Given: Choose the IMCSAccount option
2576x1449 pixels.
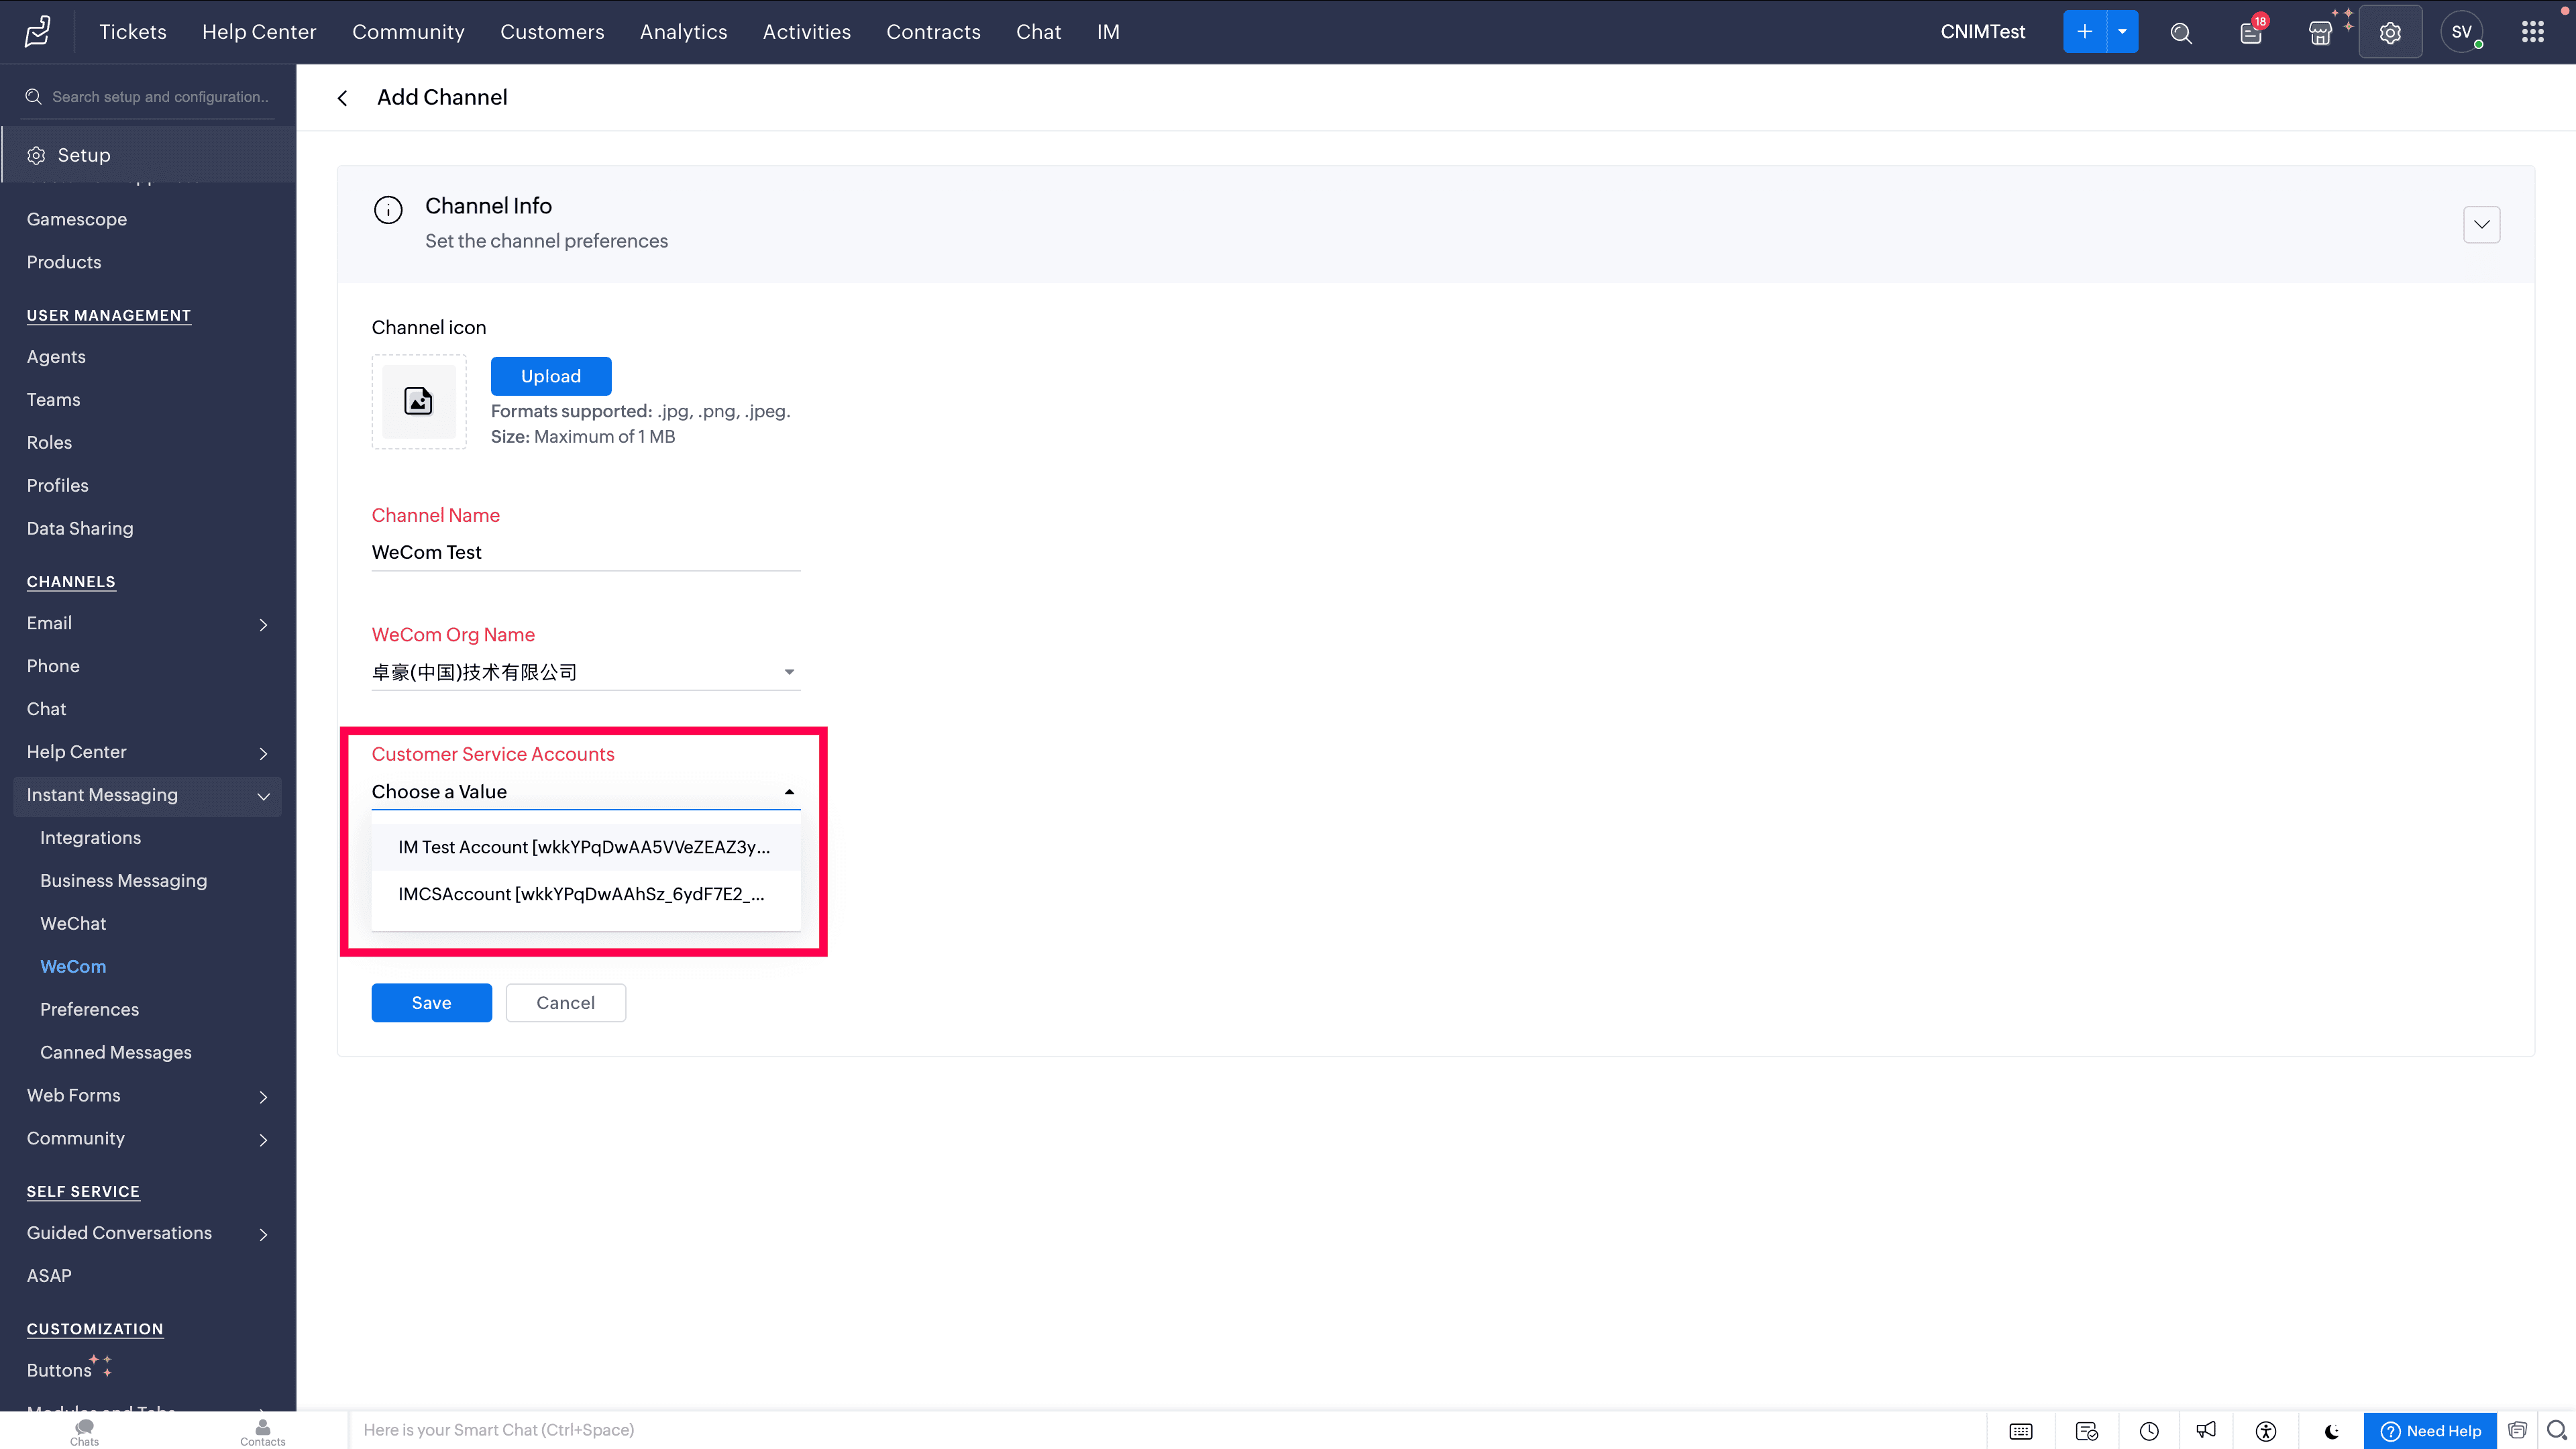Looking at the screenshot, I should pos(581,894).
